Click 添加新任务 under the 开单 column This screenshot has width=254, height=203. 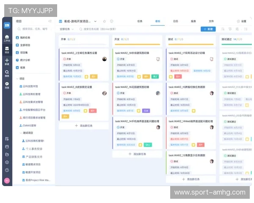tap(84, 126)
